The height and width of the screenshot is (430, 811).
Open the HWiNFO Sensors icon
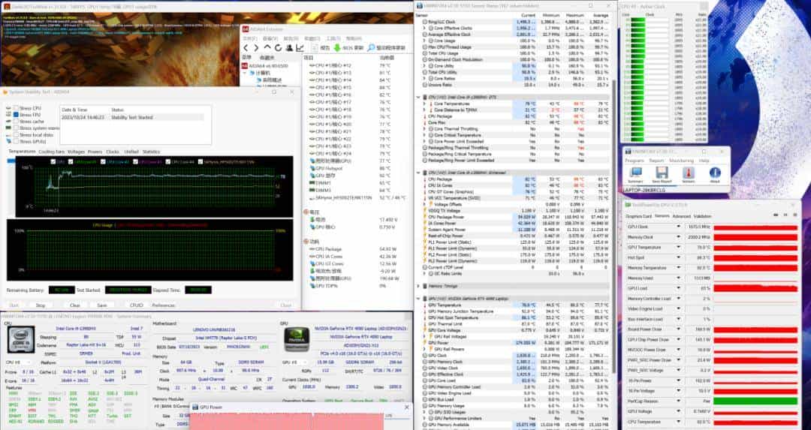coord(688,173)
